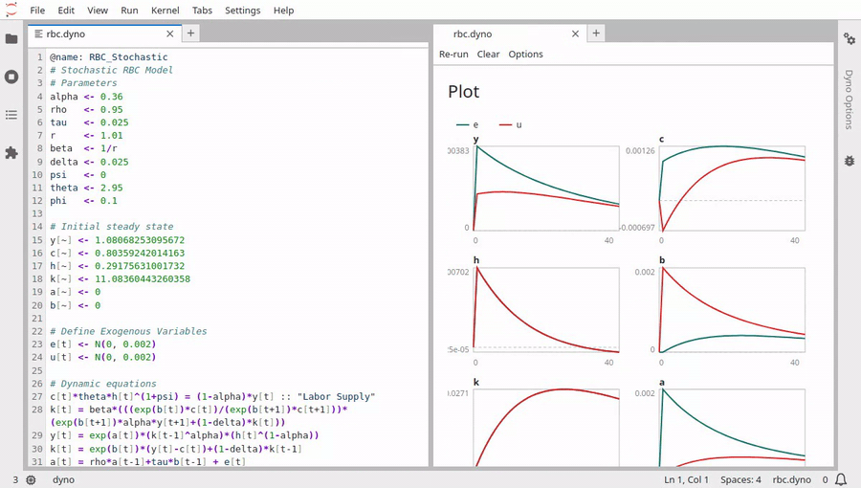Click the notification count 0 in status bar
This screenshot has width=861, height=488.
(x=825, y=479)
